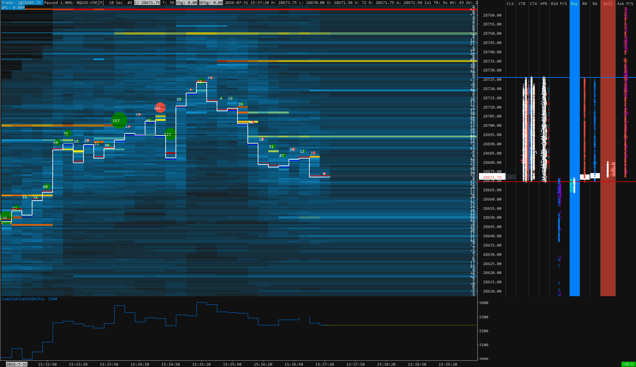Click the 15:39:20 time axis label

tap(448, 364)
